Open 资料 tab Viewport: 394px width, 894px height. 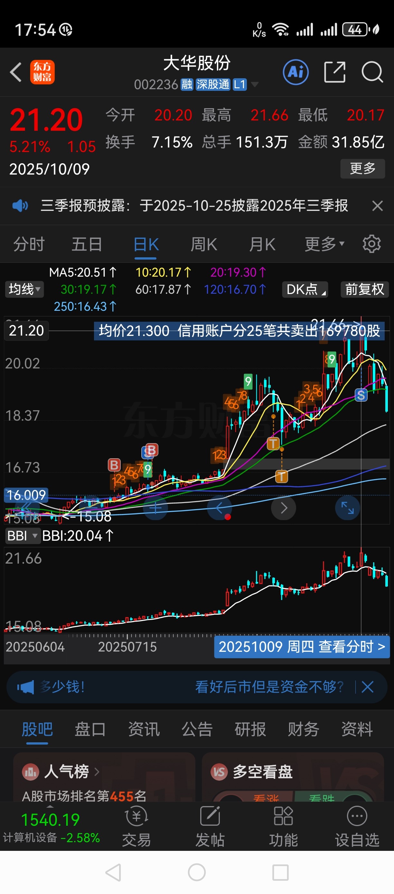coord(357,729)
